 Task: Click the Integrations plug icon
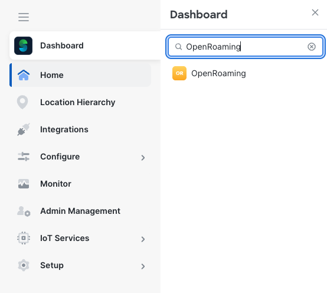(24, 129)
